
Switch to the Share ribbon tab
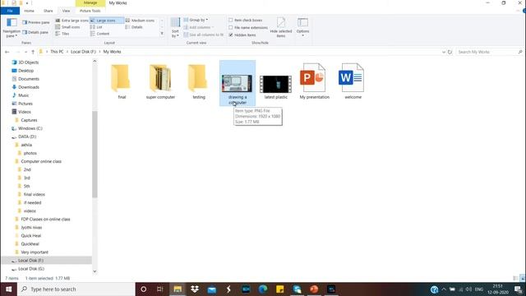48,11
